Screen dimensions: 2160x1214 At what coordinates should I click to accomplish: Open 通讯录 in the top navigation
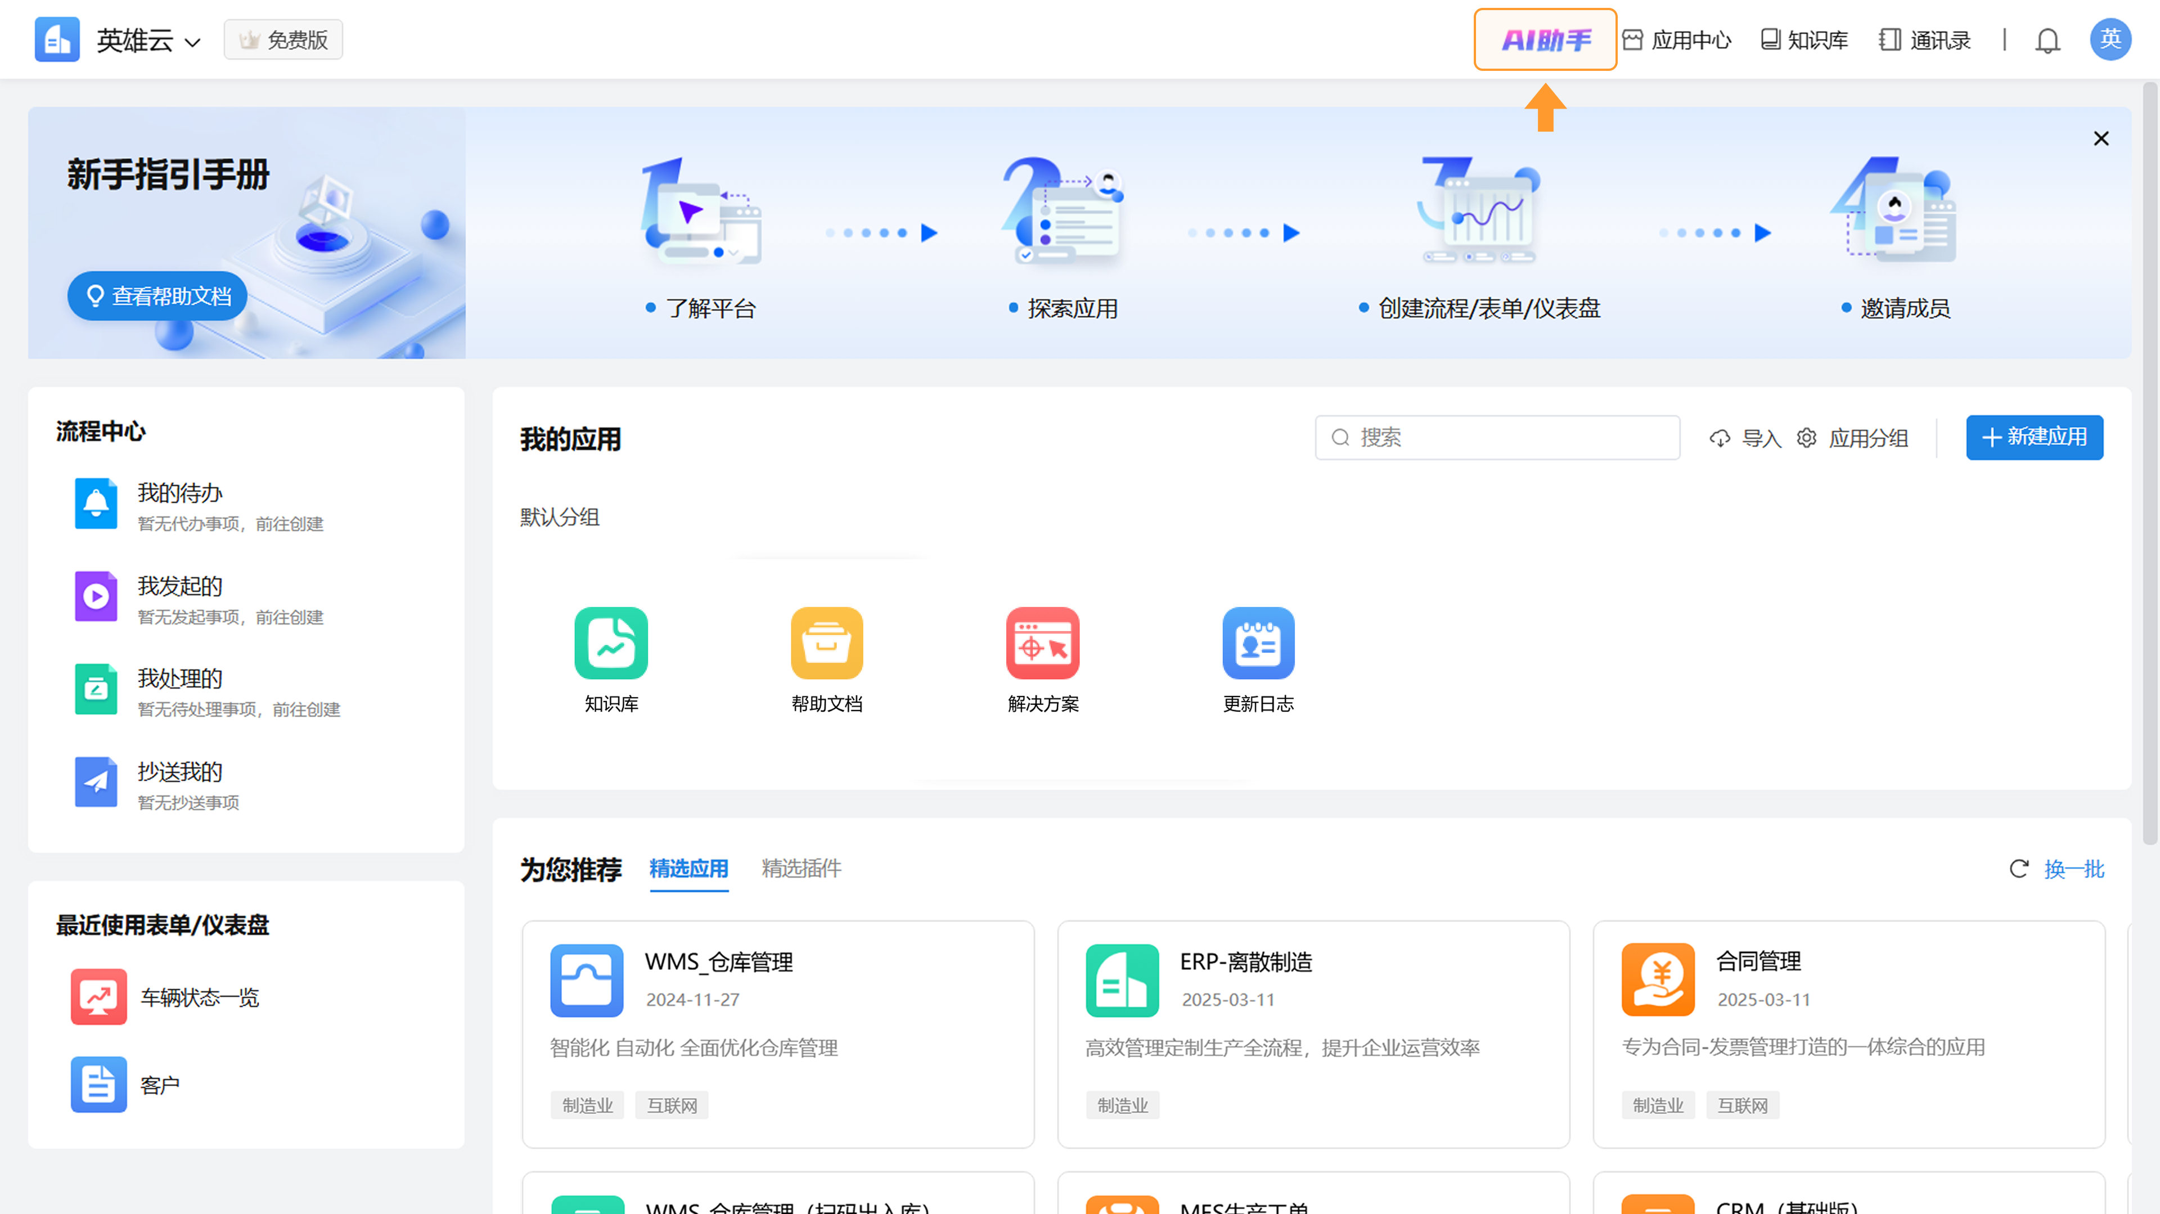pyautogui.click(x=1925, y=39)
